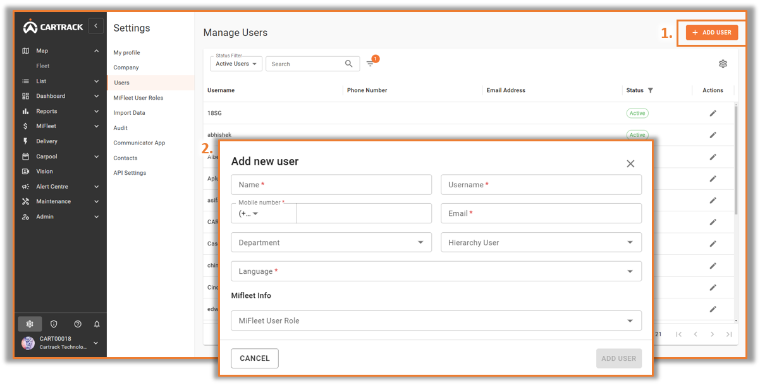Click the Username column header
Viewport: 760px width, 388px height.
221,90
